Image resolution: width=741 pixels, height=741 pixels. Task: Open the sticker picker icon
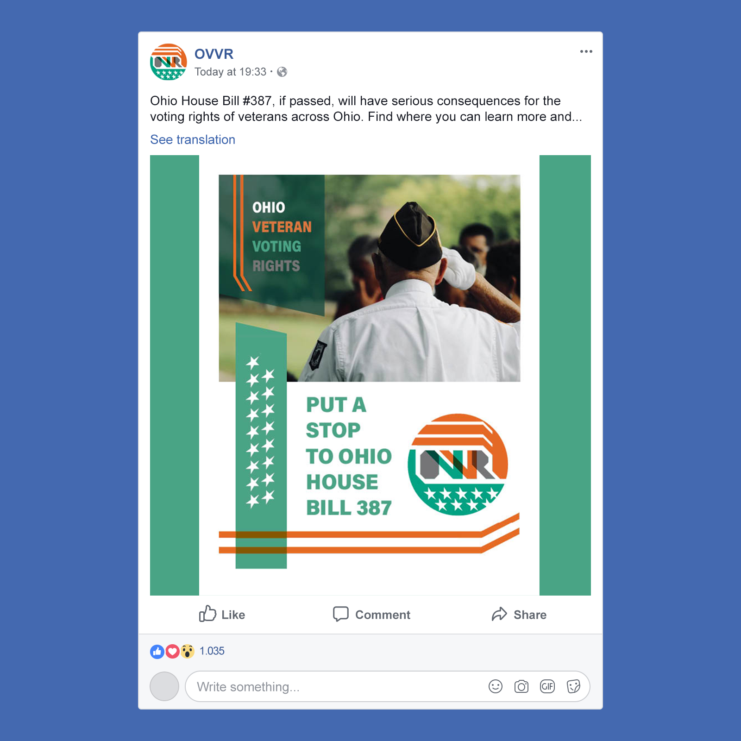coord(573,686)
